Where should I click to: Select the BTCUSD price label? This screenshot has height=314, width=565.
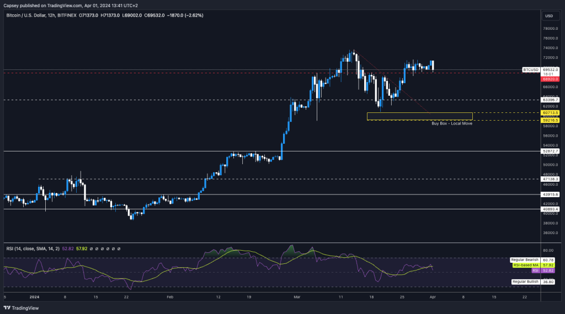531,70
